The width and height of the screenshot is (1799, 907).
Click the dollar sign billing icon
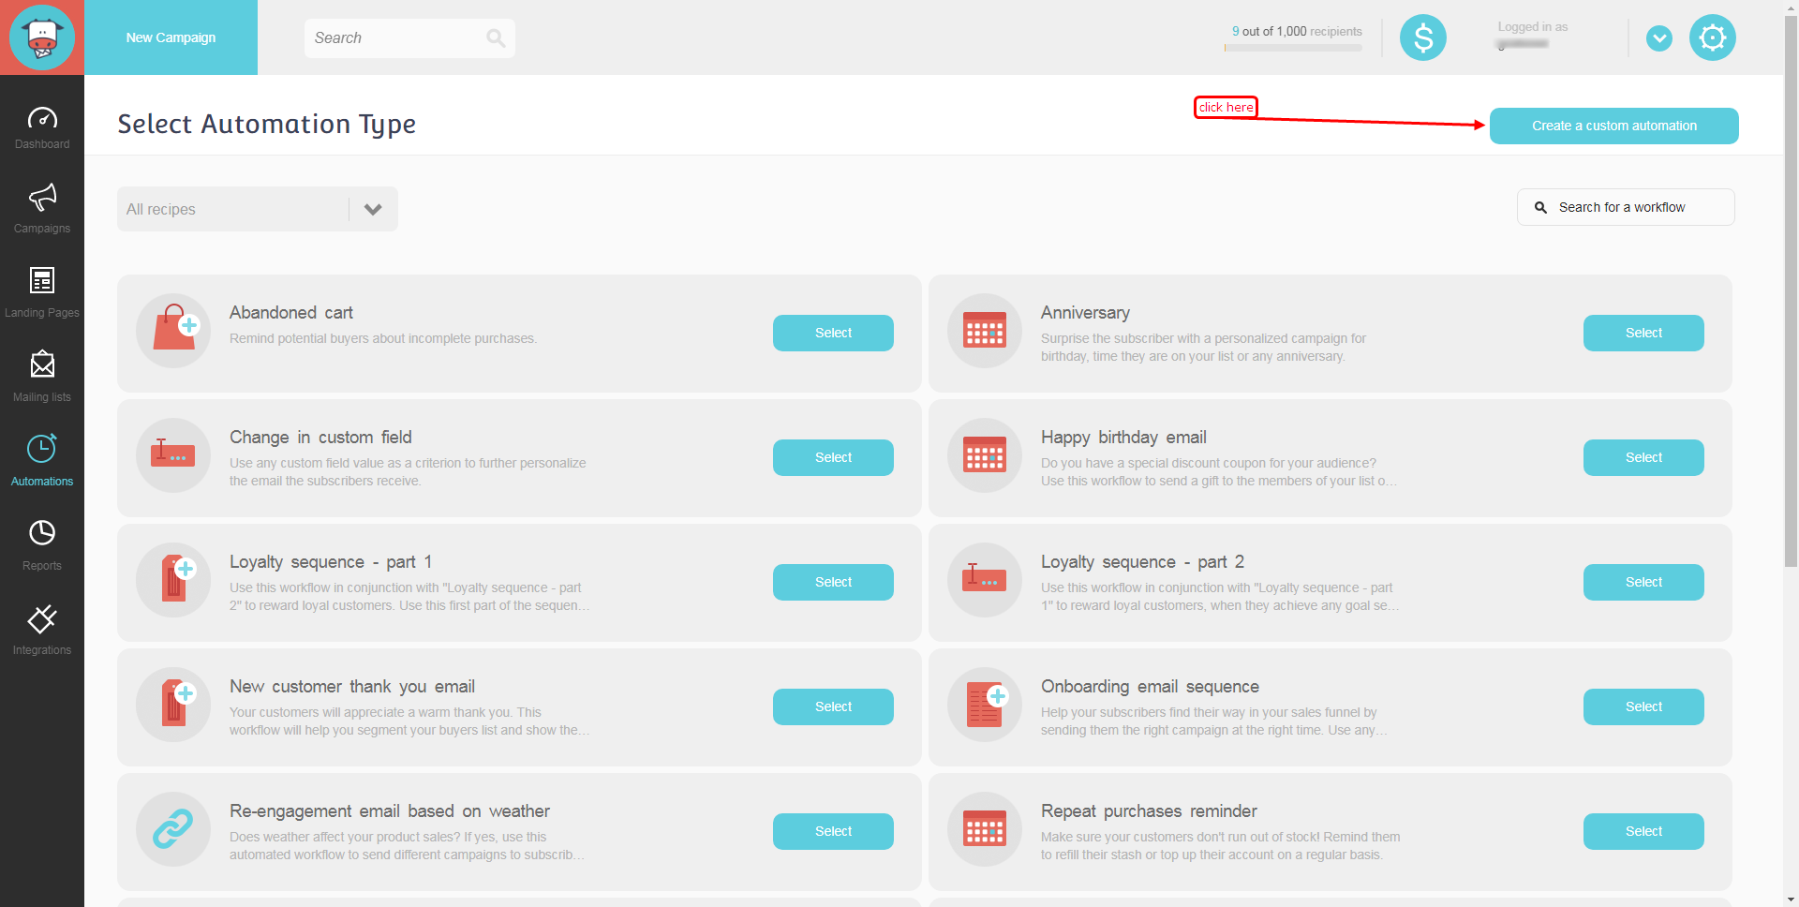(1422, 38)
